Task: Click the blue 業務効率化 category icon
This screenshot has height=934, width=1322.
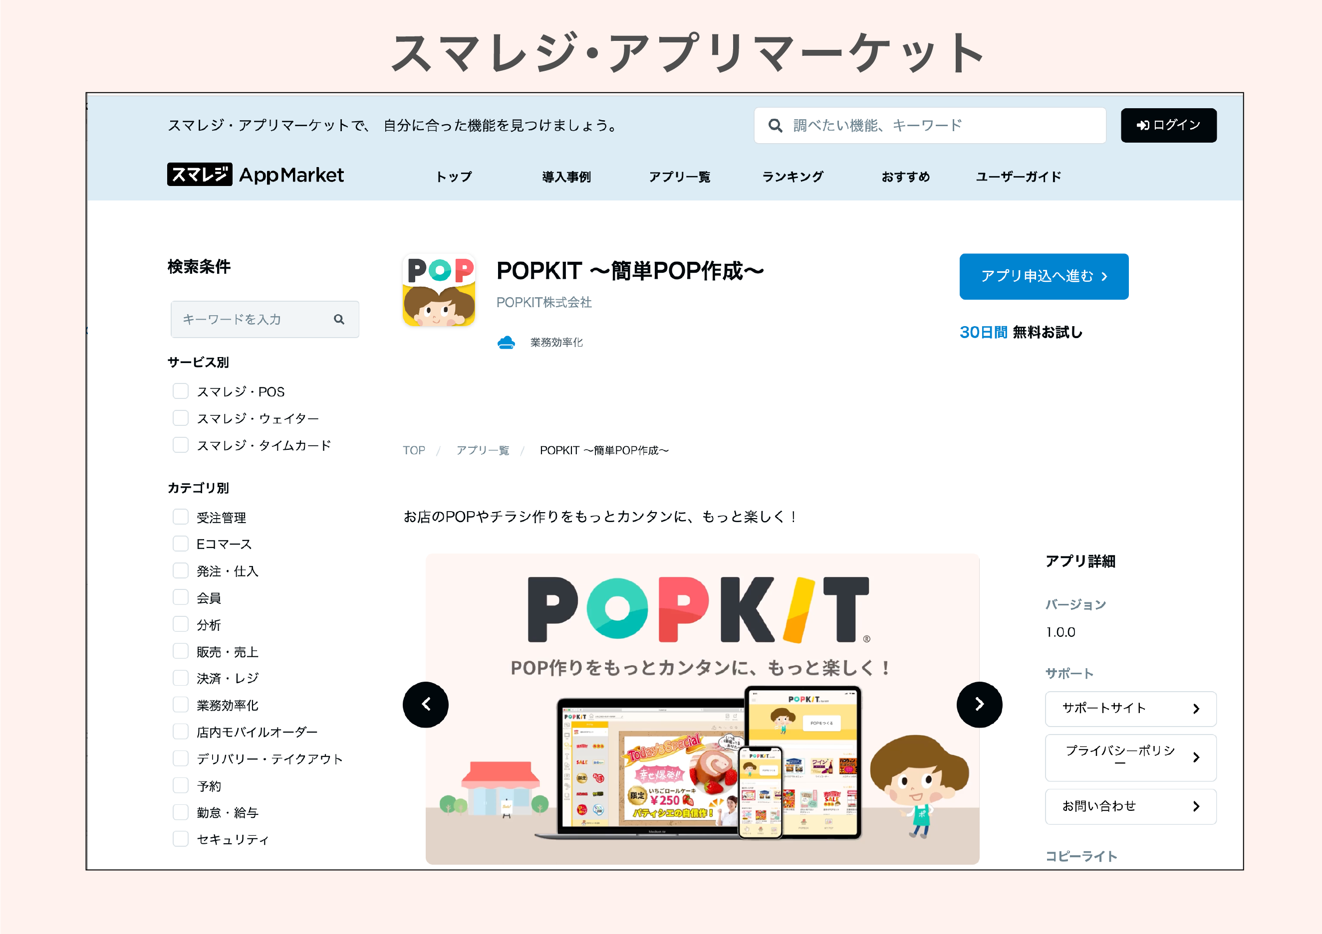Action: pyautogui.click(x=506, y=343)
